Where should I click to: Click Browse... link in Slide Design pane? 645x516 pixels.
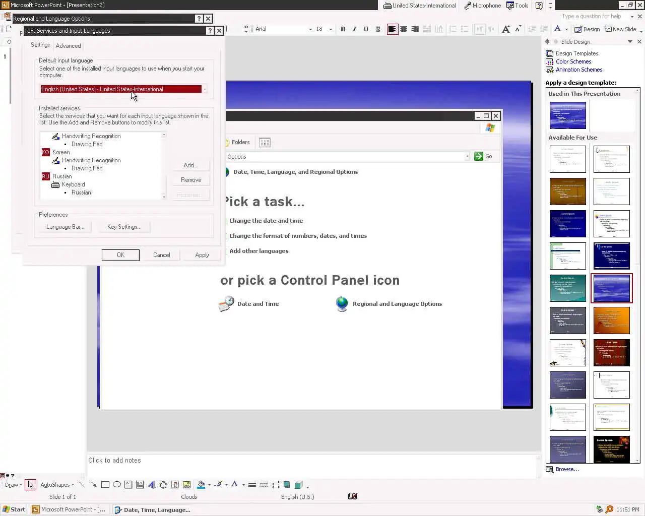point(567,469)
